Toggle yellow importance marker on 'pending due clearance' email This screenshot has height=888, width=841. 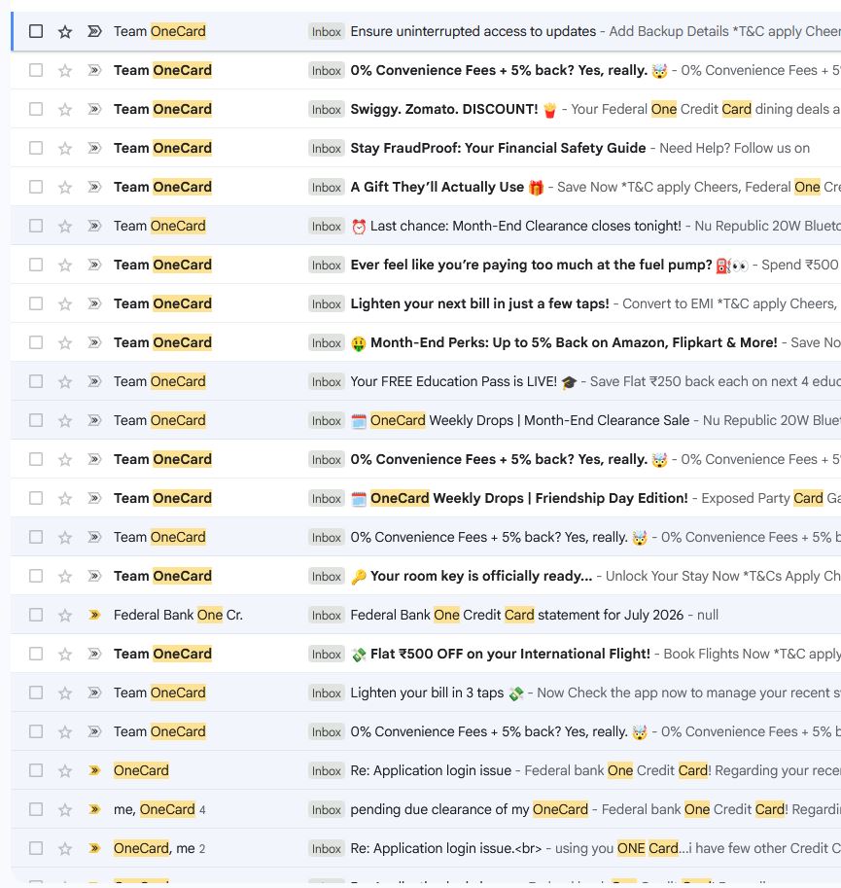pos(94,809)
